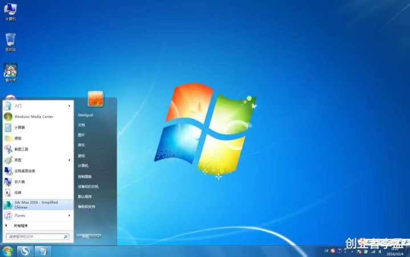Click the search magnifier in Start menu

coord(66,236)
